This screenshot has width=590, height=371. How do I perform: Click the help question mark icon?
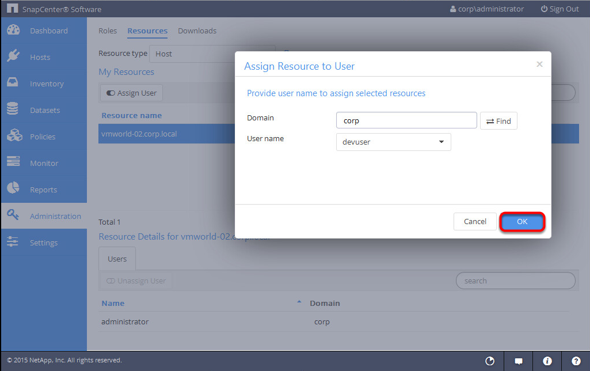576,361
